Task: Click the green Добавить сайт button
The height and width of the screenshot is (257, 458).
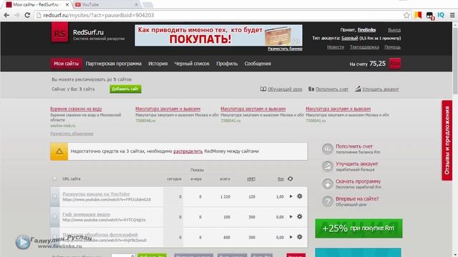Action: pyautogui.click(x=125, y=89)
